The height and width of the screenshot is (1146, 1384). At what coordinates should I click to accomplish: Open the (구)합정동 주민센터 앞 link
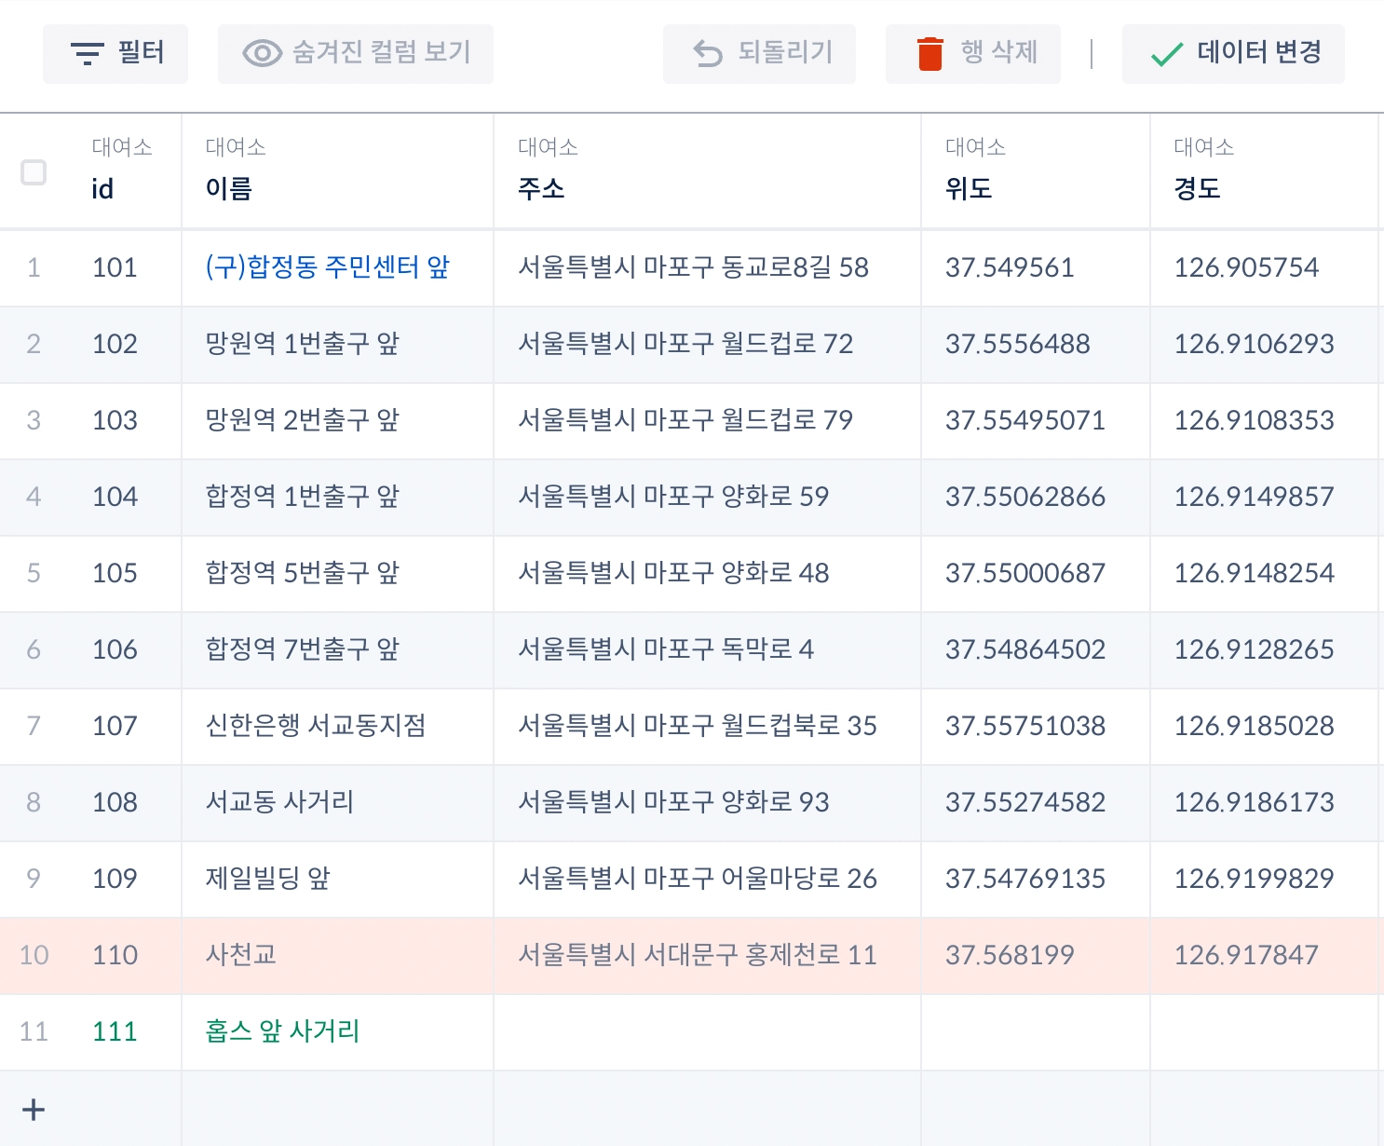click(328, 267)
